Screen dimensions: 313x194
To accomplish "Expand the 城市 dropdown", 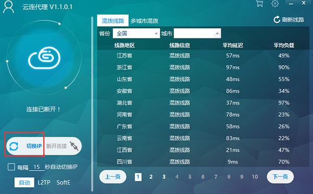I will [197, 33].
